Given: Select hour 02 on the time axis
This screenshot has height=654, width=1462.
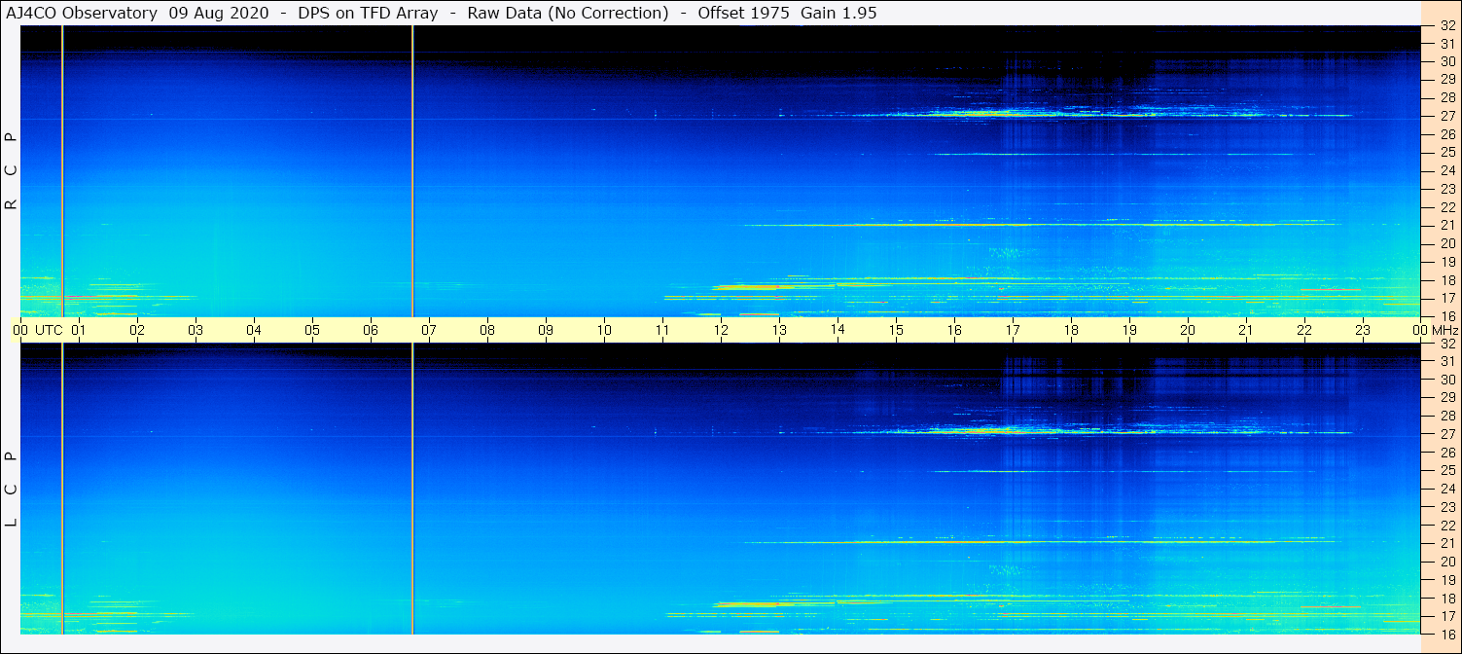Looking at the screenshot, I should point(137,330).
